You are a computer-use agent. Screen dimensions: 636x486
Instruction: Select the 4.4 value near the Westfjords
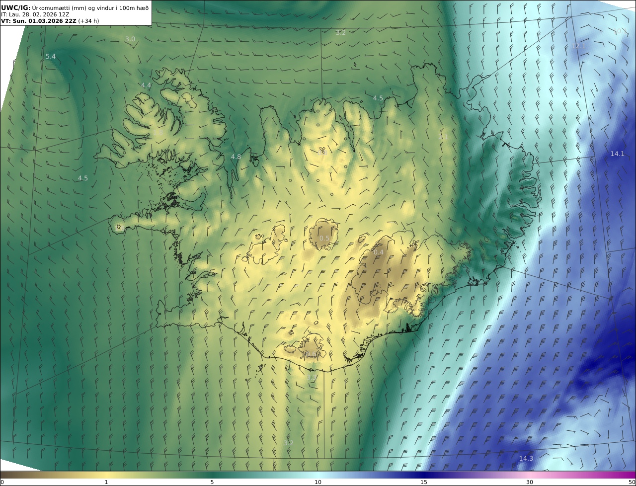(x=146, y=85)
